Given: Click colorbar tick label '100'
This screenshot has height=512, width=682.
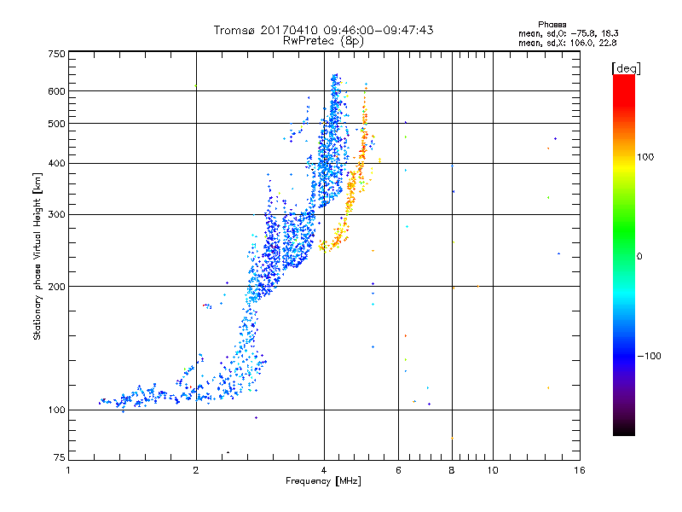Looking at the screenshot, I should tap(645, 157).
